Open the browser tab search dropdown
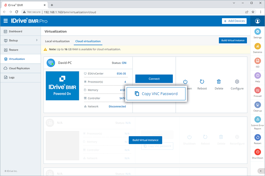The width and height of the screenshot is (265, 176). pos(234,3)
